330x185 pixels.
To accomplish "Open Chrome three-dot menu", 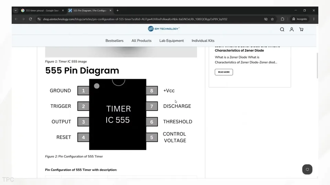I will click(x=314, y=19).
